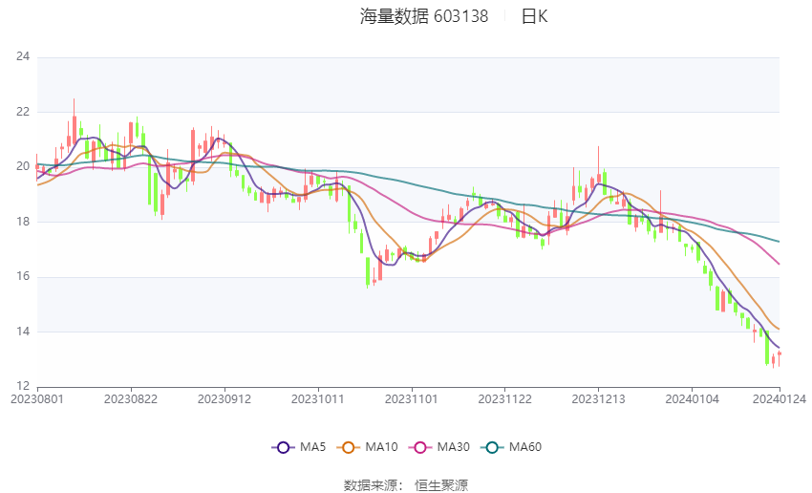Image resolution: width=812 pixels, height=493 pixels.
Task: Select the 20231011 date axis label
Action: 317,398
